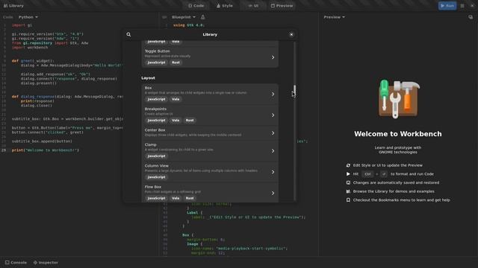Click Rust tag under Flow Box
Viewport: 478px width, 268px height.
(190, 198)
